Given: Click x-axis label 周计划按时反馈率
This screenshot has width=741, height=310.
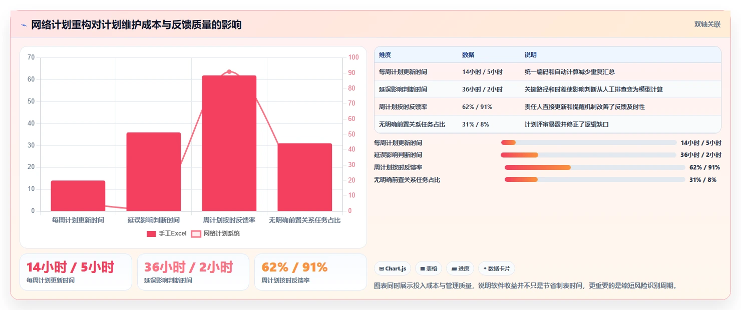Looking at the screenshot, I should click(x=229, y=220).
